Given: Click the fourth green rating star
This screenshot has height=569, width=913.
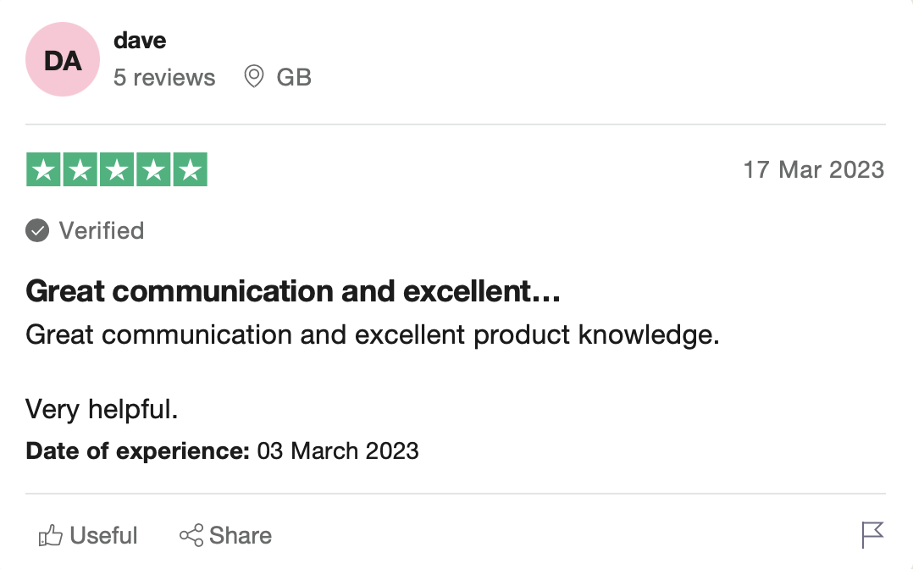Looking at the screenshot, I should point(154,169).
